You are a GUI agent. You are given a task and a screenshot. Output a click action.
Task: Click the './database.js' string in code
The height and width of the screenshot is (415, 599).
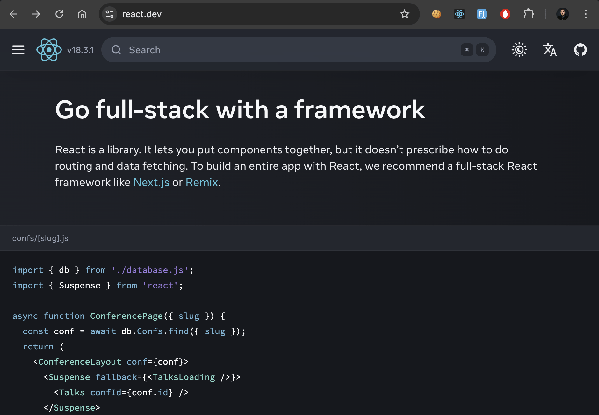tap(150, 270)
